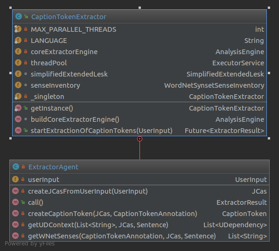Click the method icon of getWNetSenses
The height and width of the screenshot is (251, 279).
click(15, 236)
